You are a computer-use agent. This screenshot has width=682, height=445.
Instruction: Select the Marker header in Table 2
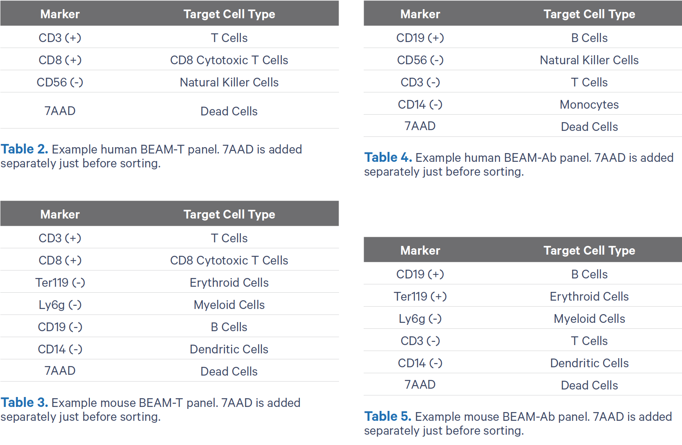pos(60,14)
